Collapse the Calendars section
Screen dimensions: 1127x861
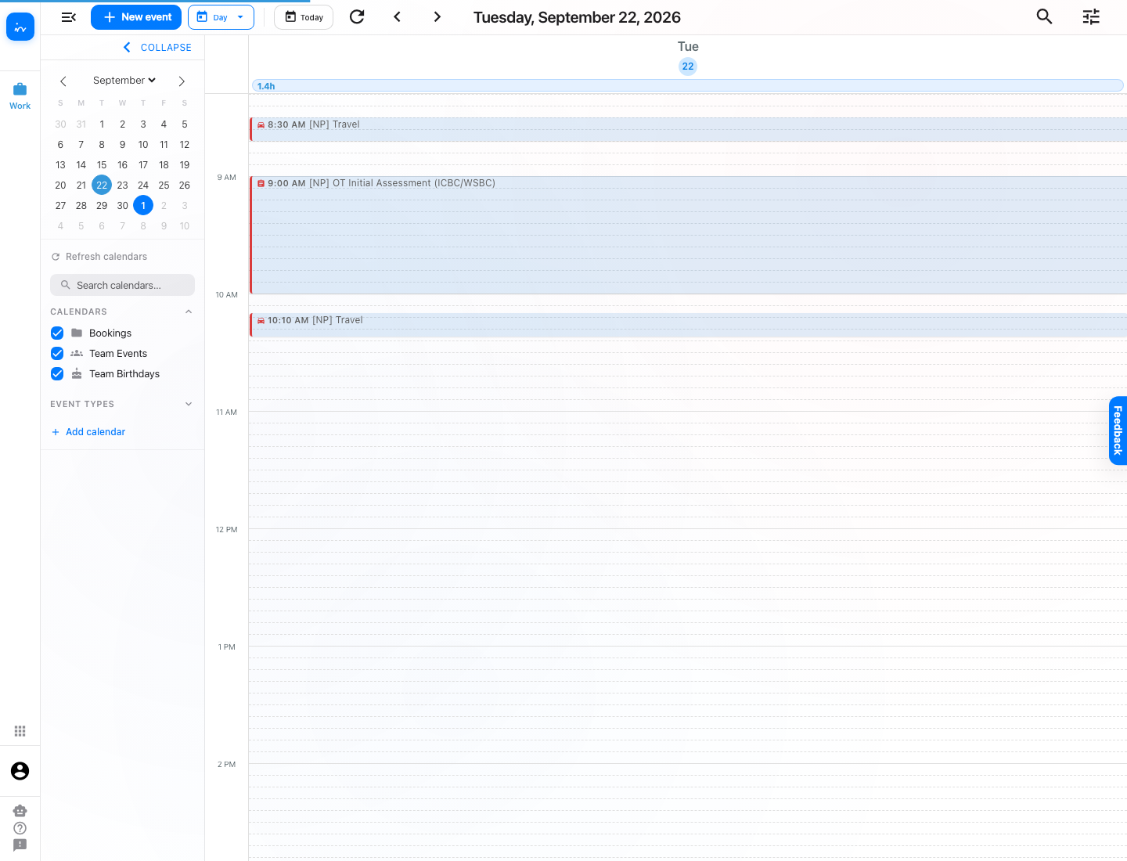pos(189,312)
